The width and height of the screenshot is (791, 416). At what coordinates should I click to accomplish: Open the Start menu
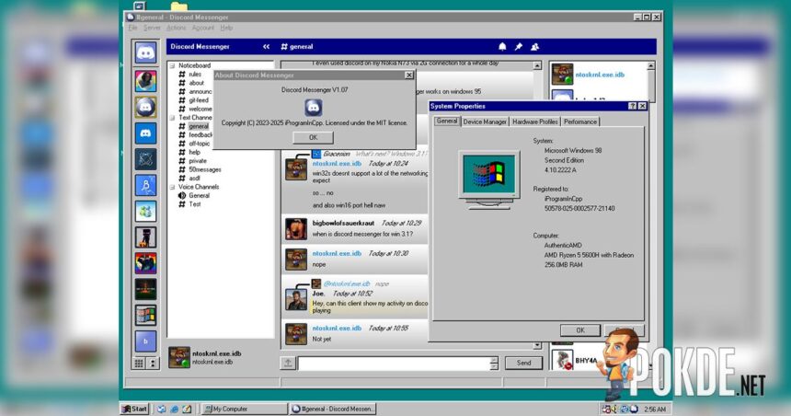tap(134, 409)
